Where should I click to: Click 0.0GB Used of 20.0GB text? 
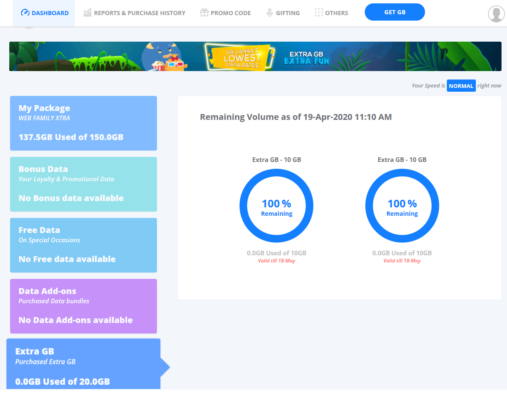[63, 382]
